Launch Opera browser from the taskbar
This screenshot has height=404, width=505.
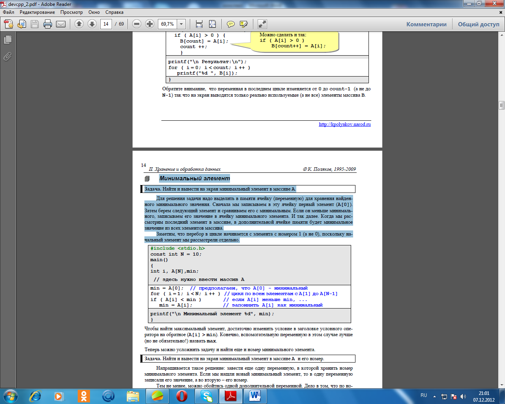point(182,396)
